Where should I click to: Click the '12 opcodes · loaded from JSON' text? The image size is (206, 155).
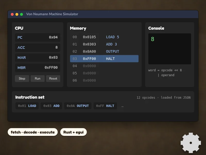pyautogui.click(x=164, y=98)
